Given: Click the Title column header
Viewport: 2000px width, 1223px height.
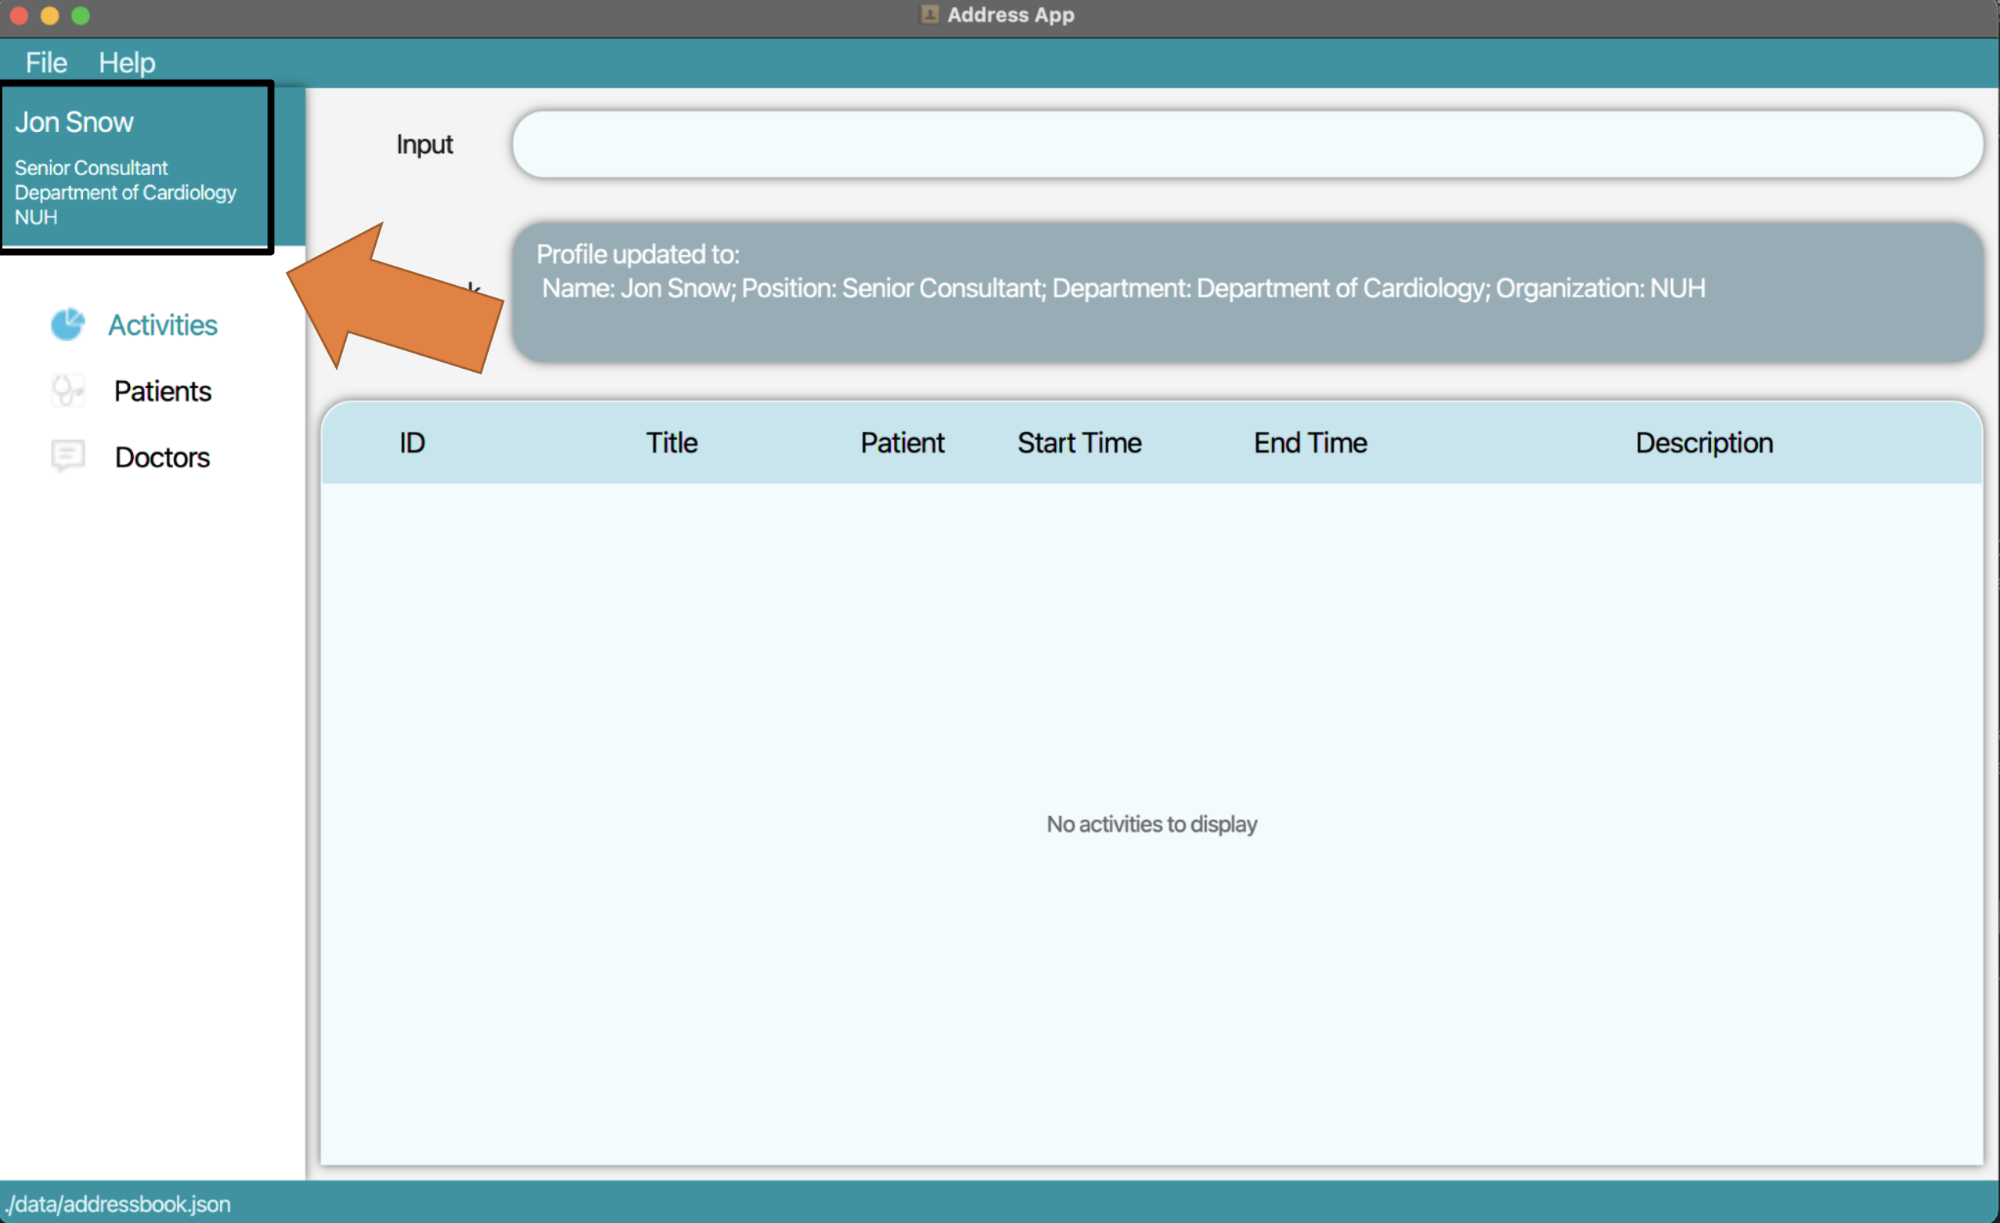Looking at the screenshot, I should [x=670, y=442].
